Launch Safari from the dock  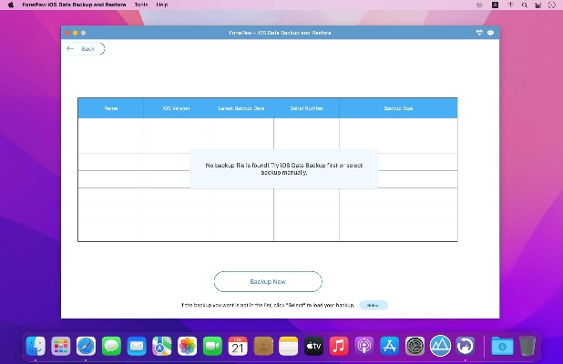click(87, 346)
